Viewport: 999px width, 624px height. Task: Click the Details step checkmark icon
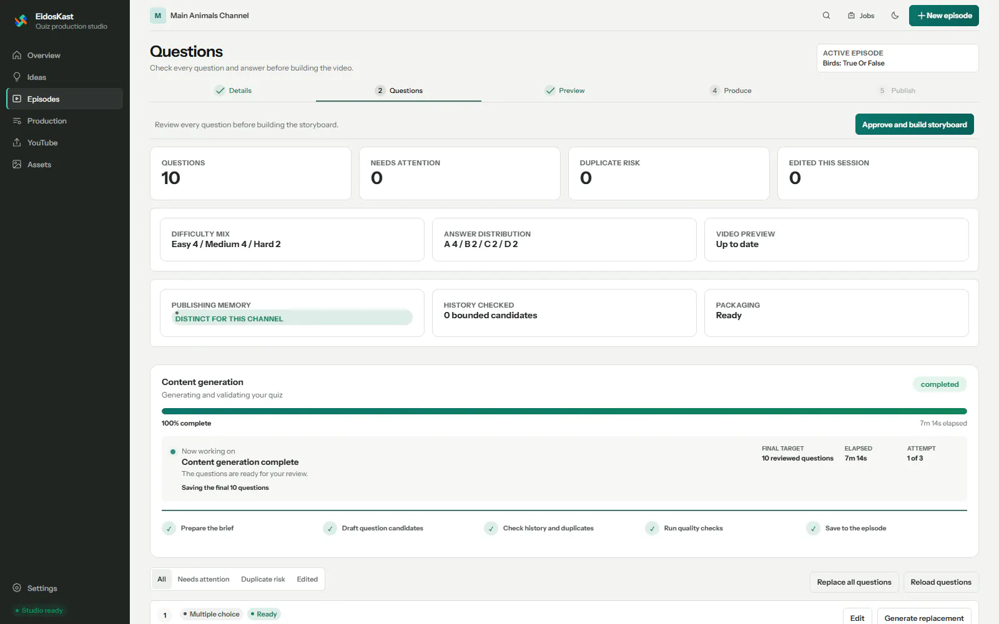220,90
